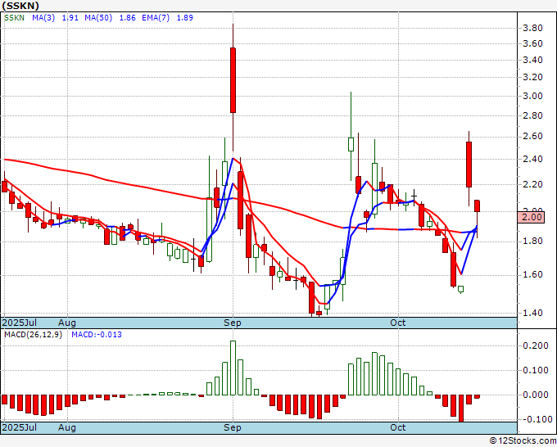Click the highlighted 2.00 current price tag
557x447 pixels.
tap(531, 217)
